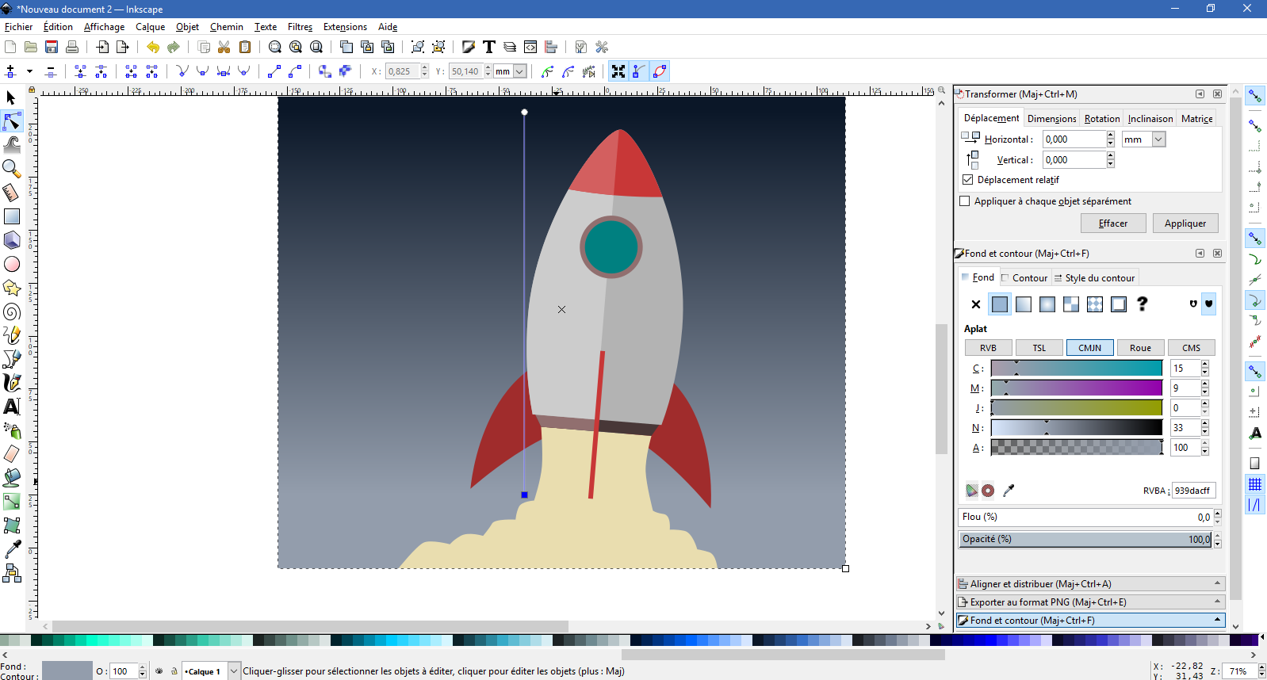This screenshot has width=1267, height=680.
Task: Select the Bezier pen tool
Action: click(x=12, y=359)
